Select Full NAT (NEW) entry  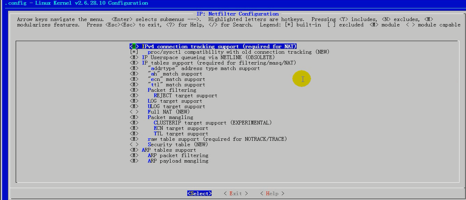pos(168,112)
